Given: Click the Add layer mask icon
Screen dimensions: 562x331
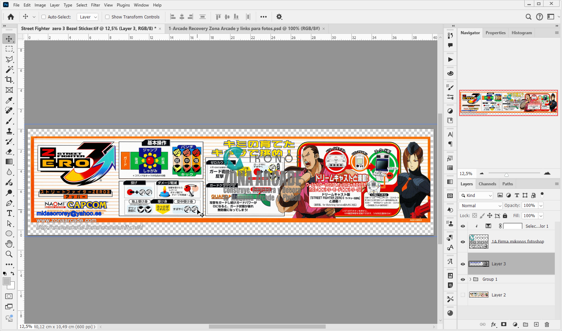Looking at the screenshot, I should coord(503,325).
